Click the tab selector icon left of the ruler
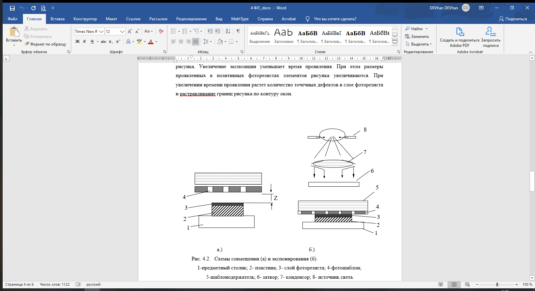The image size is (535, 291). click(6, 59)
